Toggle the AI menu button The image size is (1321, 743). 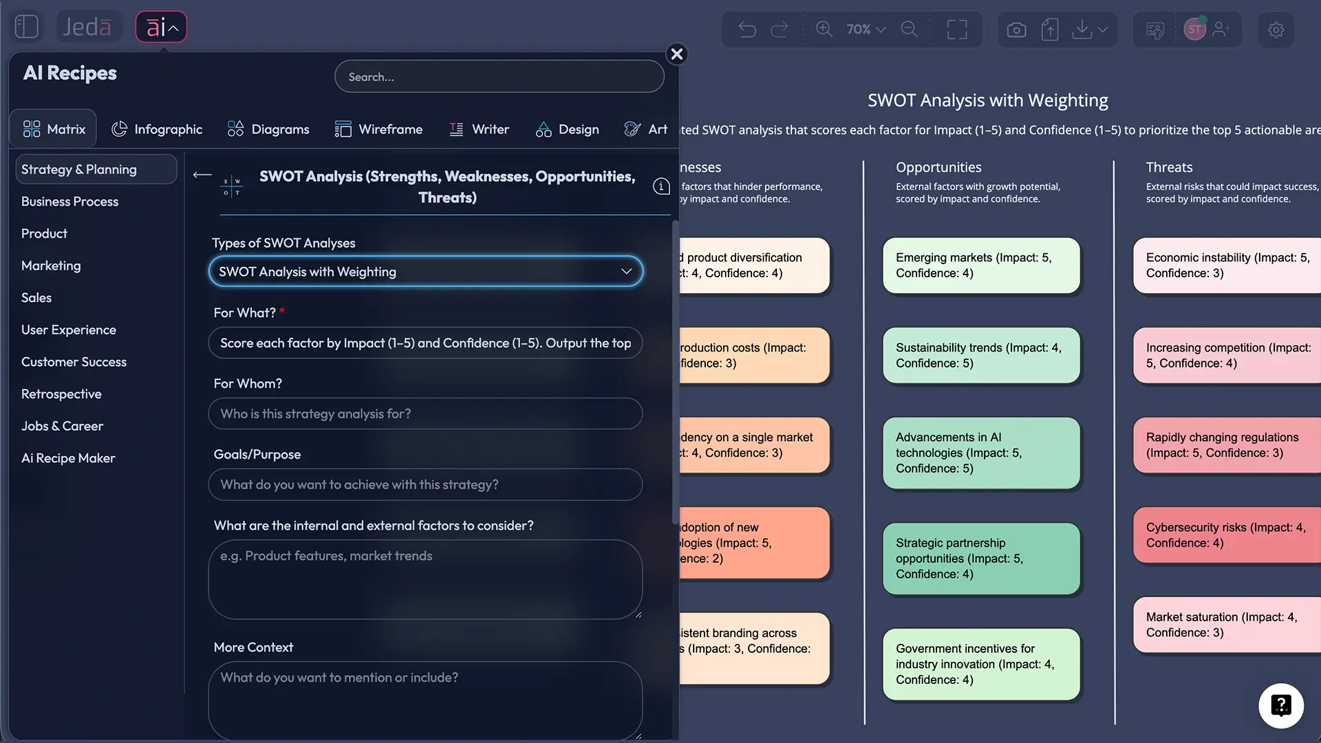coord(161,28)
